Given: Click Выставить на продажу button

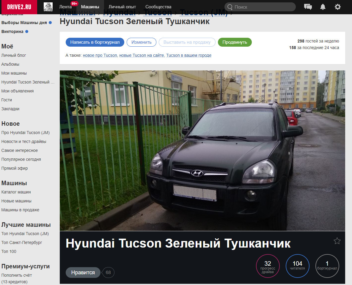Looking at the screenshot, I should [x=187, y=42].
